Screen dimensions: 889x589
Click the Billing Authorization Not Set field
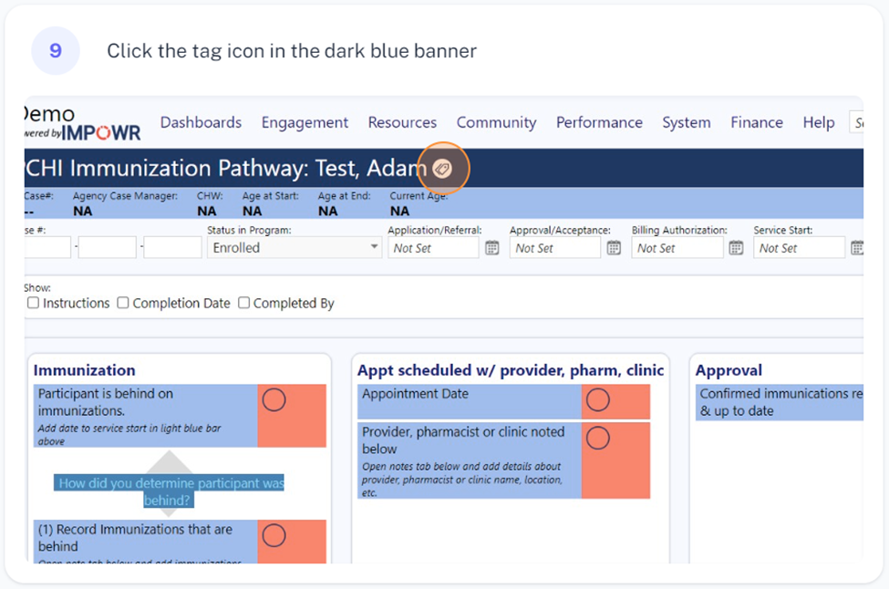[x=677, y=248]
